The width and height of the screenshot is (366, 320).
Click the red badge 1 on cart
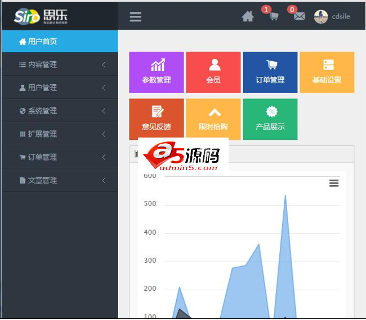coord(266,10)
